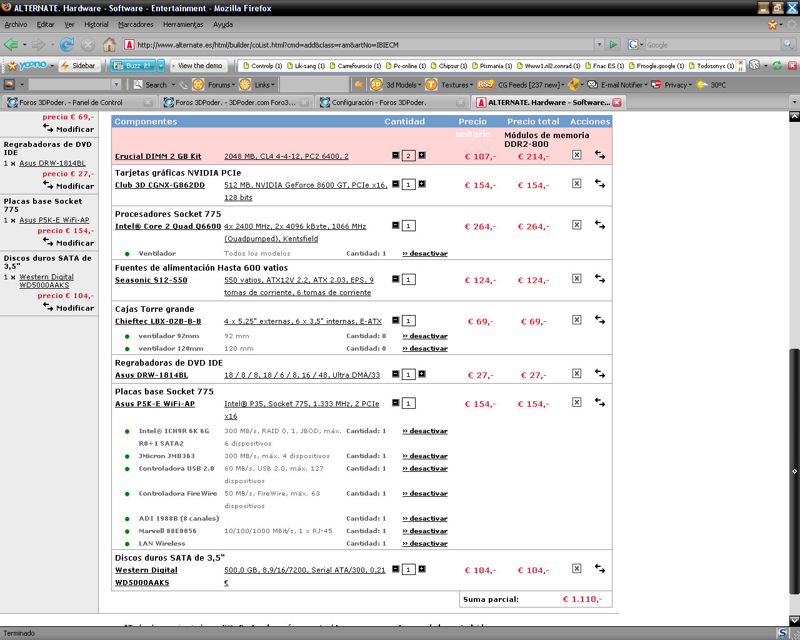Open the RSS CG Feeds icon
The image size is (800, 640).
(485, 84)
